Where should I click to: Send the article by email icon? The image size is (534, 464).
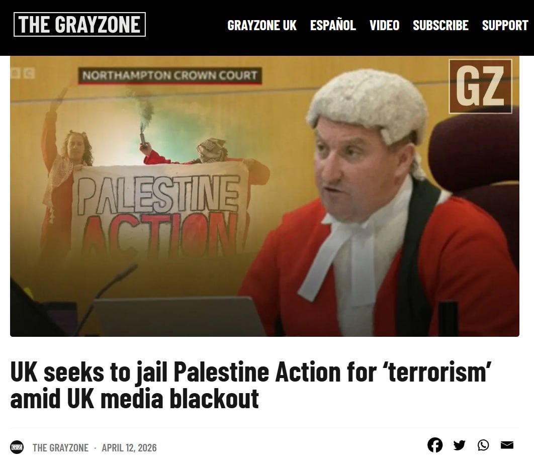pyautogui.click(x=507, y=445)
